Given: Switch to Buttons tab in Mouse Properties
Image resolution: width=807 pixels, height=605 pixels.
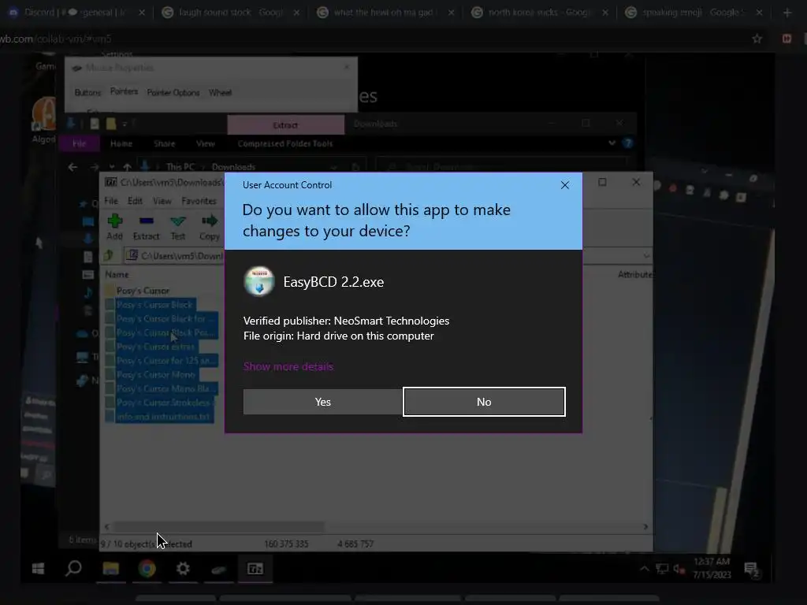Looking at the screenshot, I should tap(87, 93).
